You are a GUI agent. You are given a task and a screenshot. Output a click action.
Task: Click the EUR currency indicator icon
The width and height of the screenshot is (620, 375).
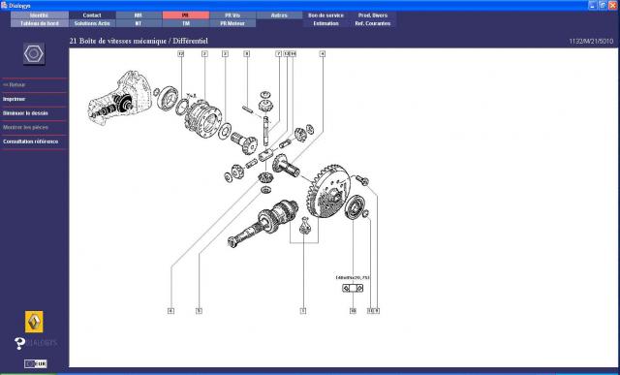tap(36, 364)
